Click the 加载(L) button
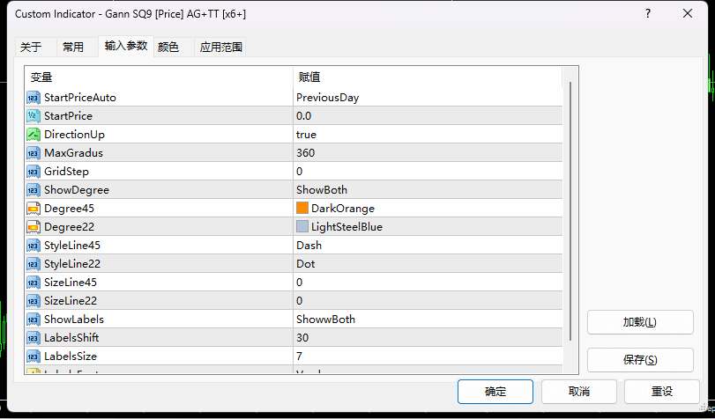Screen dimensions: 715x419 (640, 322)
